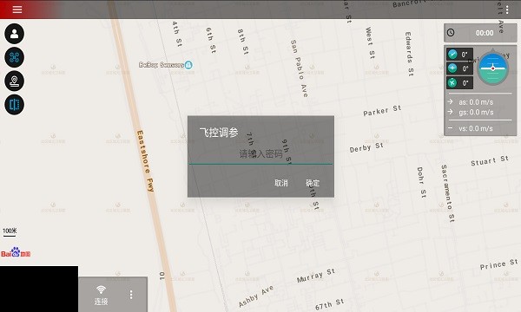Confirm with the 确定 button

tap(313, 183)
